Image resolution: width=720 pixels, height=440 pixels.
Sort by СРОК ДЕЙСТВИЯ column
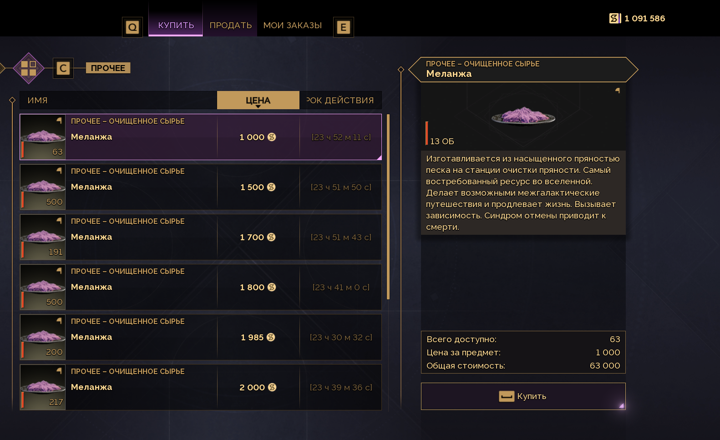point(340,100)
